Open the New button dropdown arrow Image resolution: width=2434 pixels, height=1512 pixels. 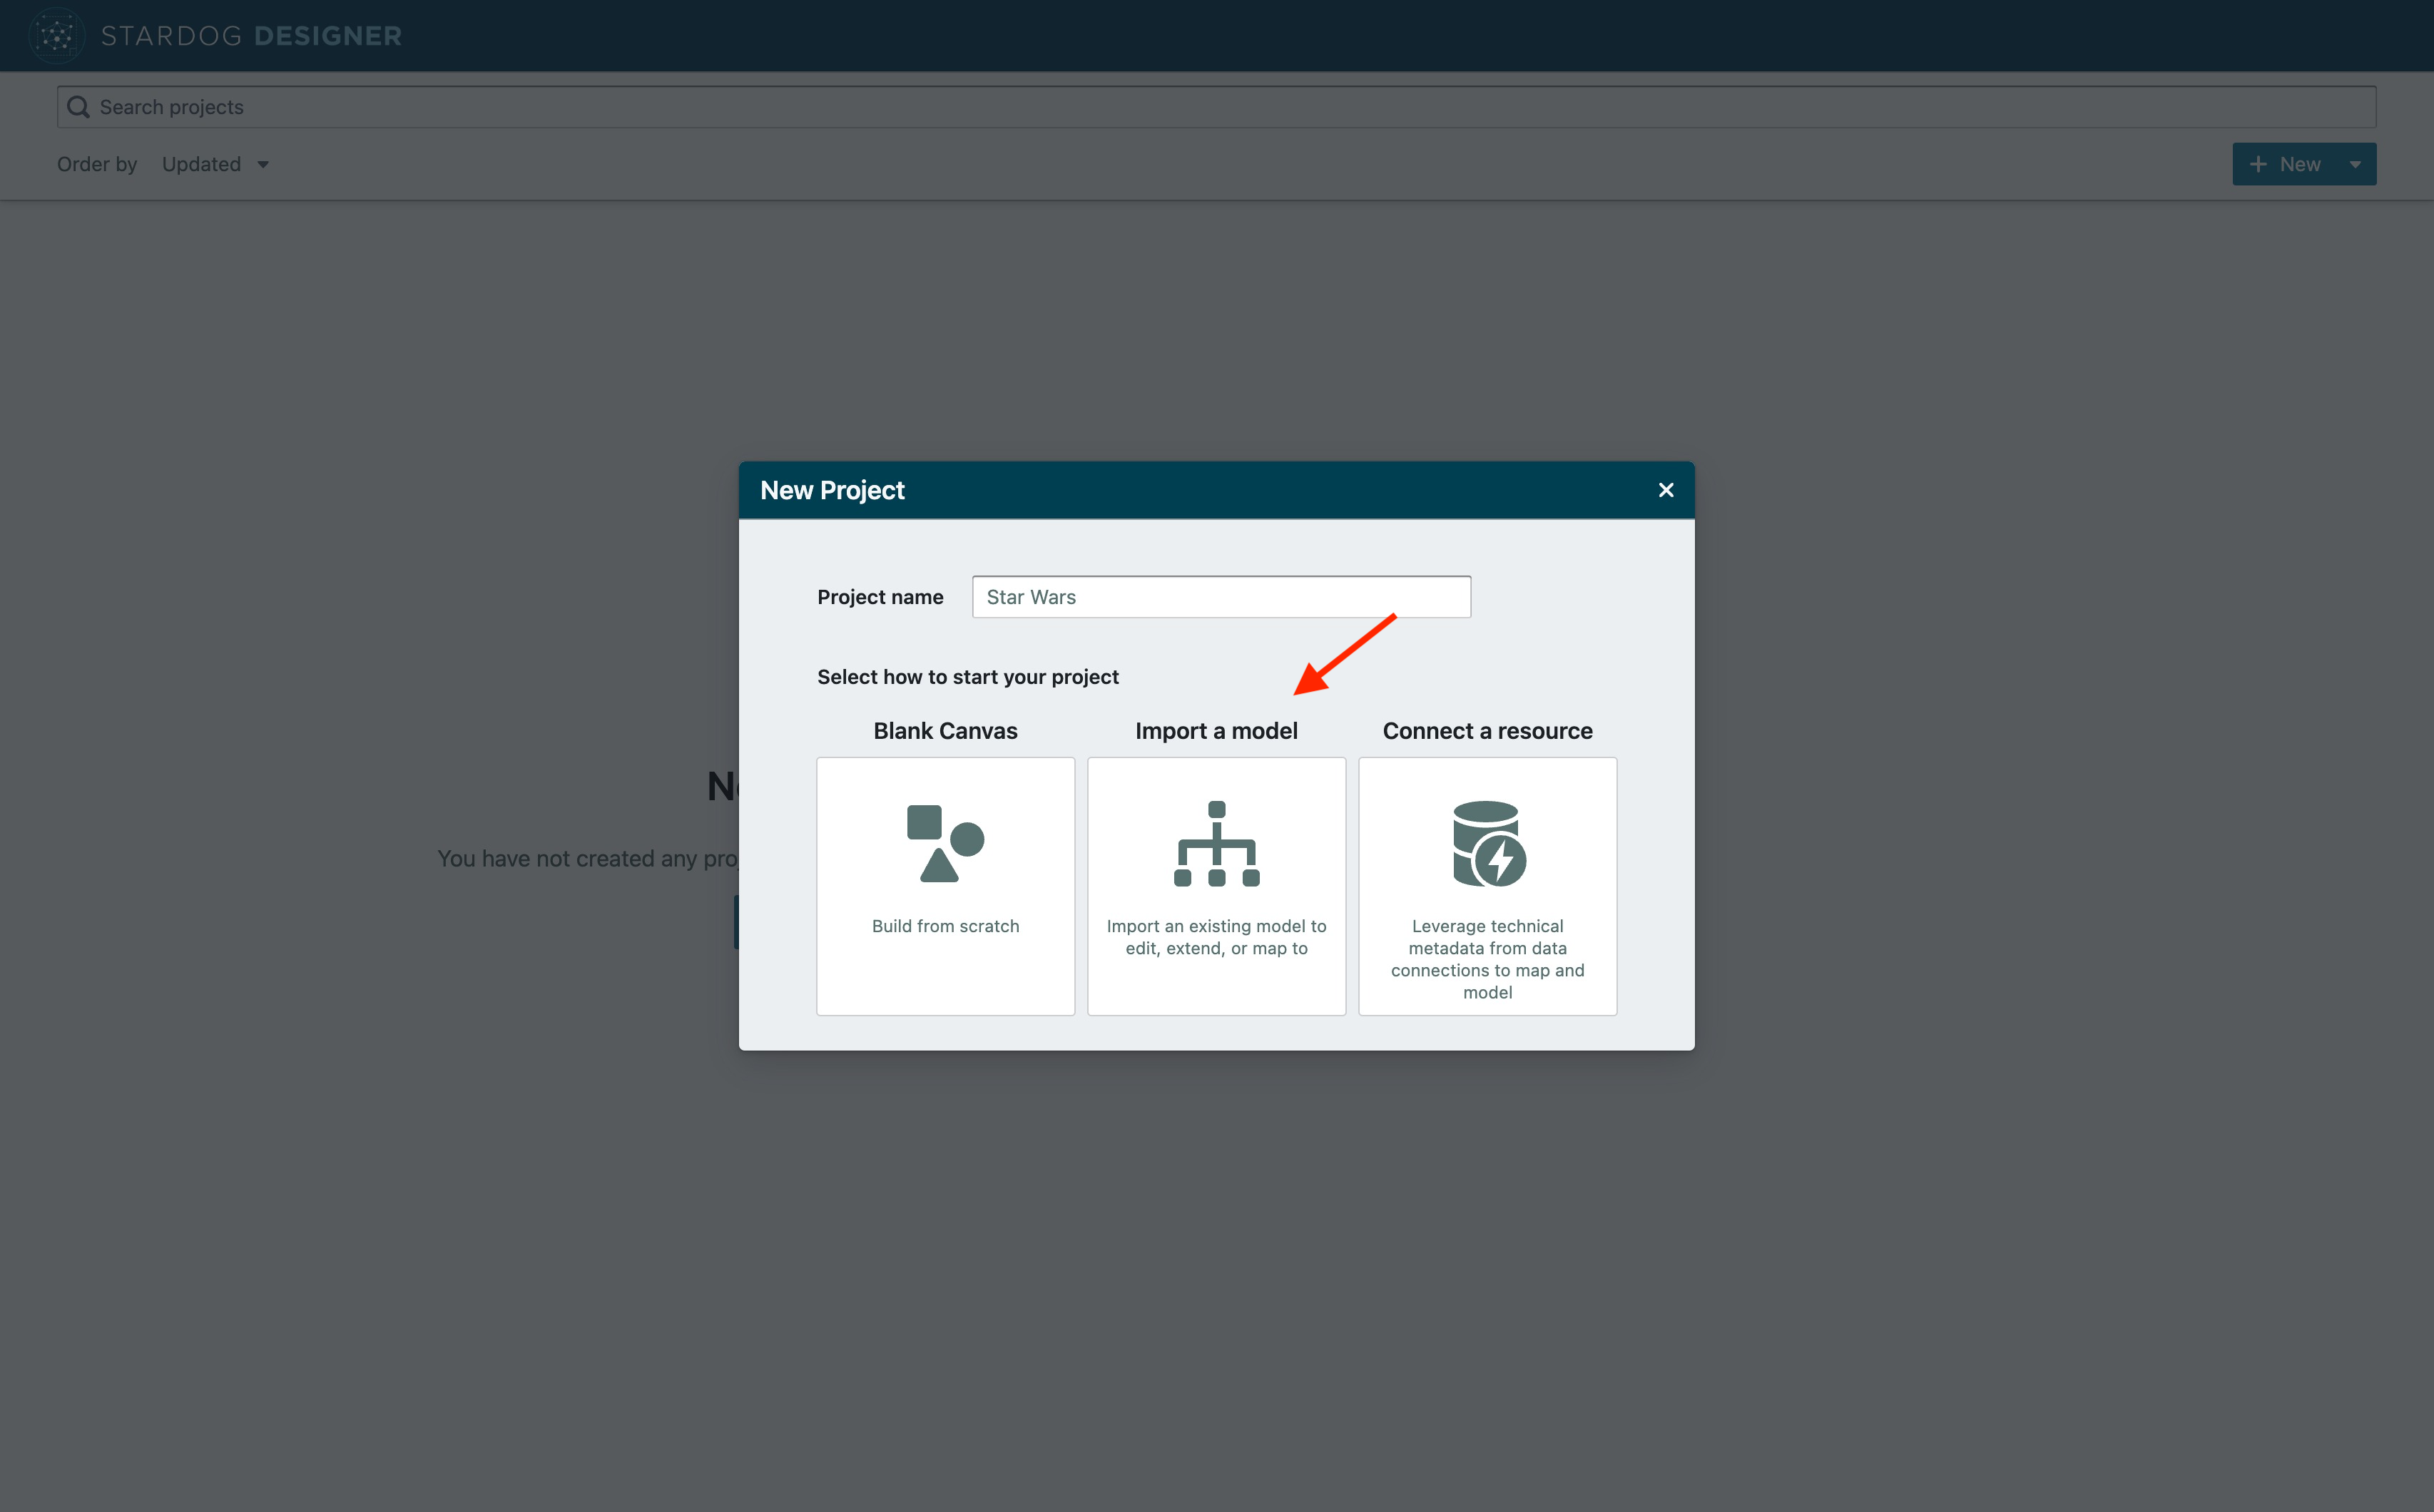tap(2356, 164)
